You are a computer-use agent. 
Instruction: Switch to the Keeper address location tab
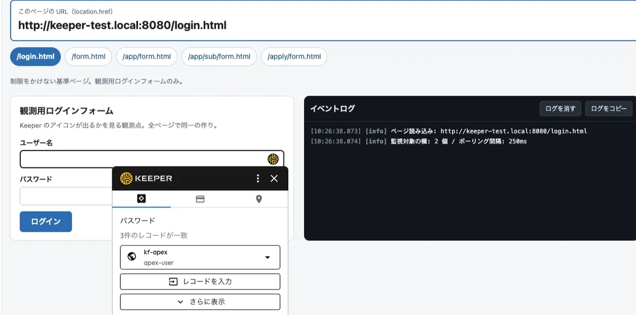point(259,199)
